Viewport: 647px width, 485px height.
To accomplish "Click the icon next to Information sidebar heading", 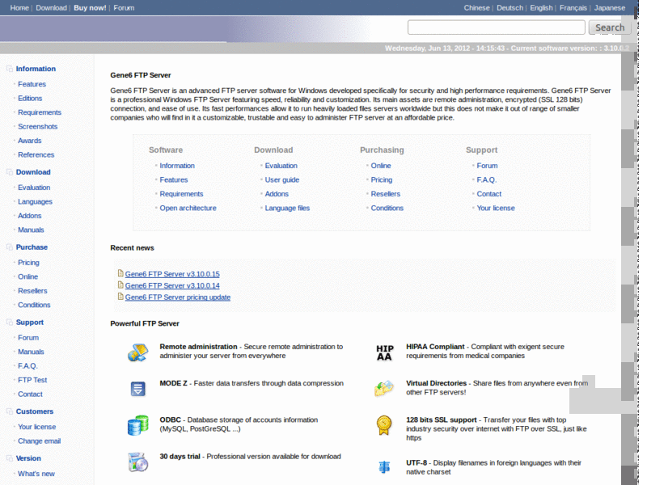I will [x=10, y=69].
